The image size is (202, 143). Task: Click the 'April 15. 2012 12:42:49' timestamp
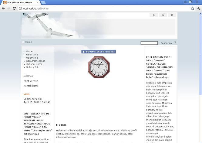click(37, 102)
